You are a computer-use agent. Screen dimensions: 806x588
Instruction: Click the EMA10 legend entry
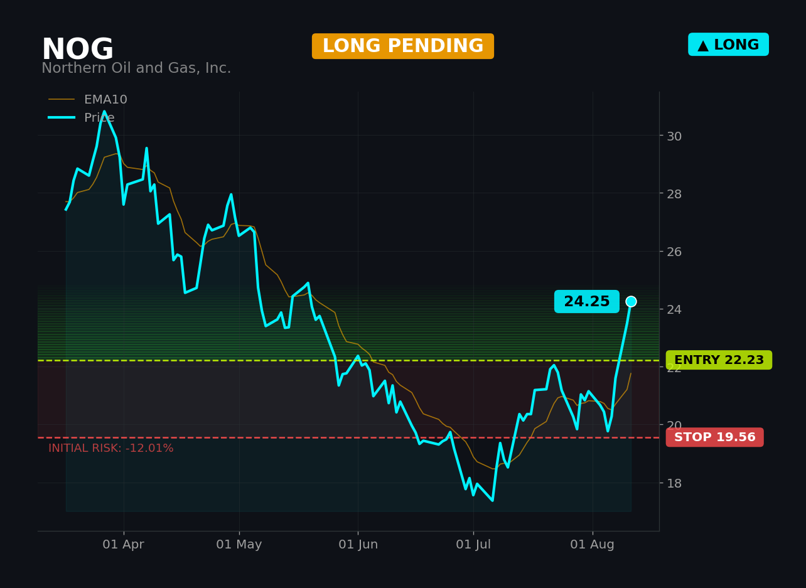pos(88,100)
